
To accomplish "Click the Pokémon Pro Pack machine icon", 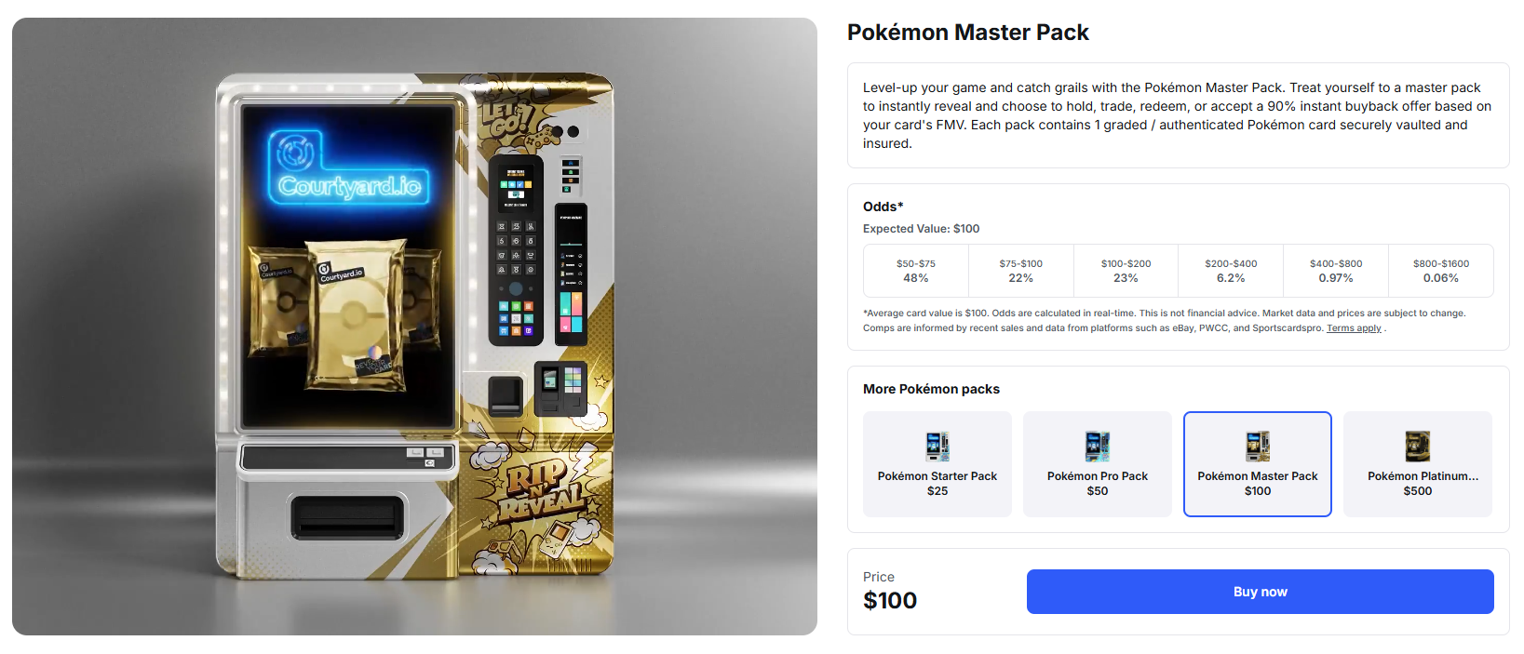I will pos(1098,447).
